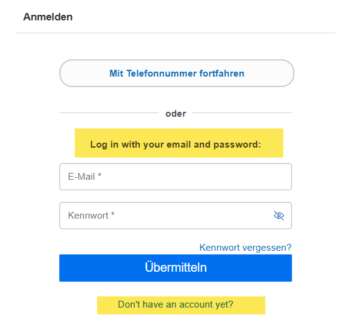Choose phone number sign-in option
Screen dimensions: 355x323
177,73
